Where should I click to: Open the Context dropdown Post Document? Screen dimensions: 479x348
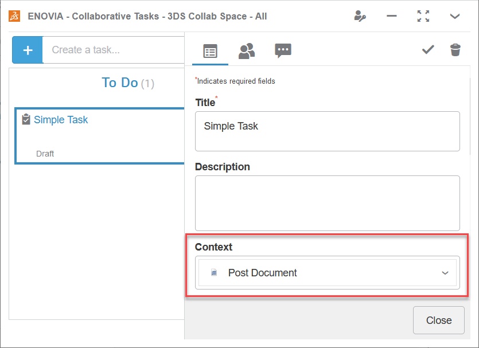(x=320, y=273)
